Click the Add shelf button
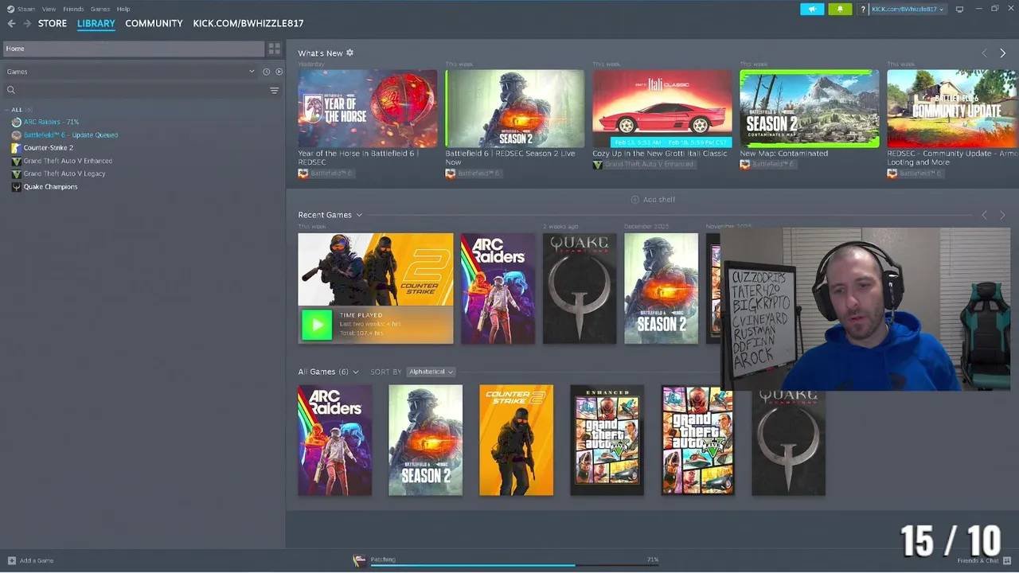This screenshot has width=1019, height=573. 653,199
